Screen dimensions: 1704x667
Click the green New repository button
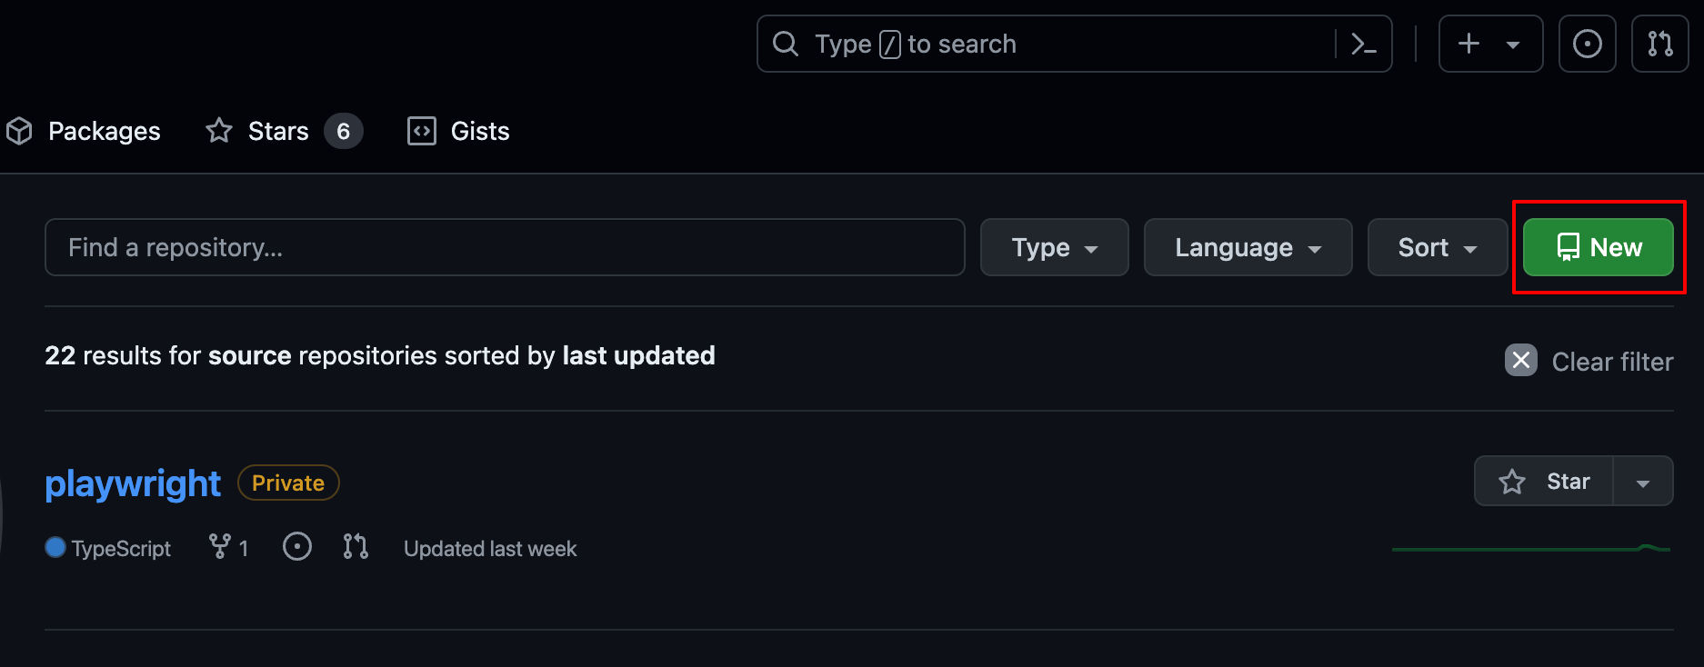(x=1598, y=247)
